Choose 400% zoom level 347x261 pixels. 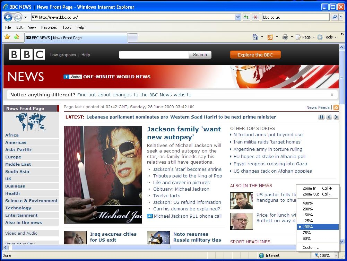coord(318,203)
